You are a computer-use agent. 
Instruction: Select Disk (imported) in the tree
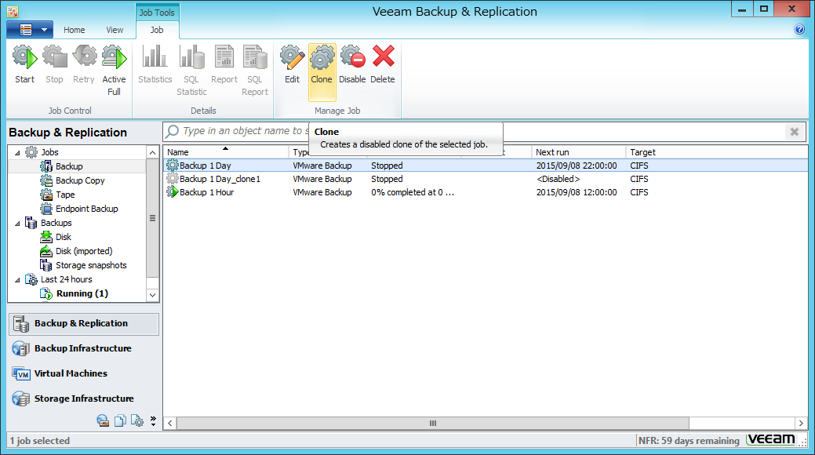pos(84,251)
